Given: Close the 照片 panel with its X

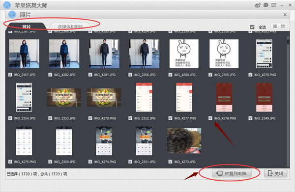Looking at the screenshot, I should [285, 15].
